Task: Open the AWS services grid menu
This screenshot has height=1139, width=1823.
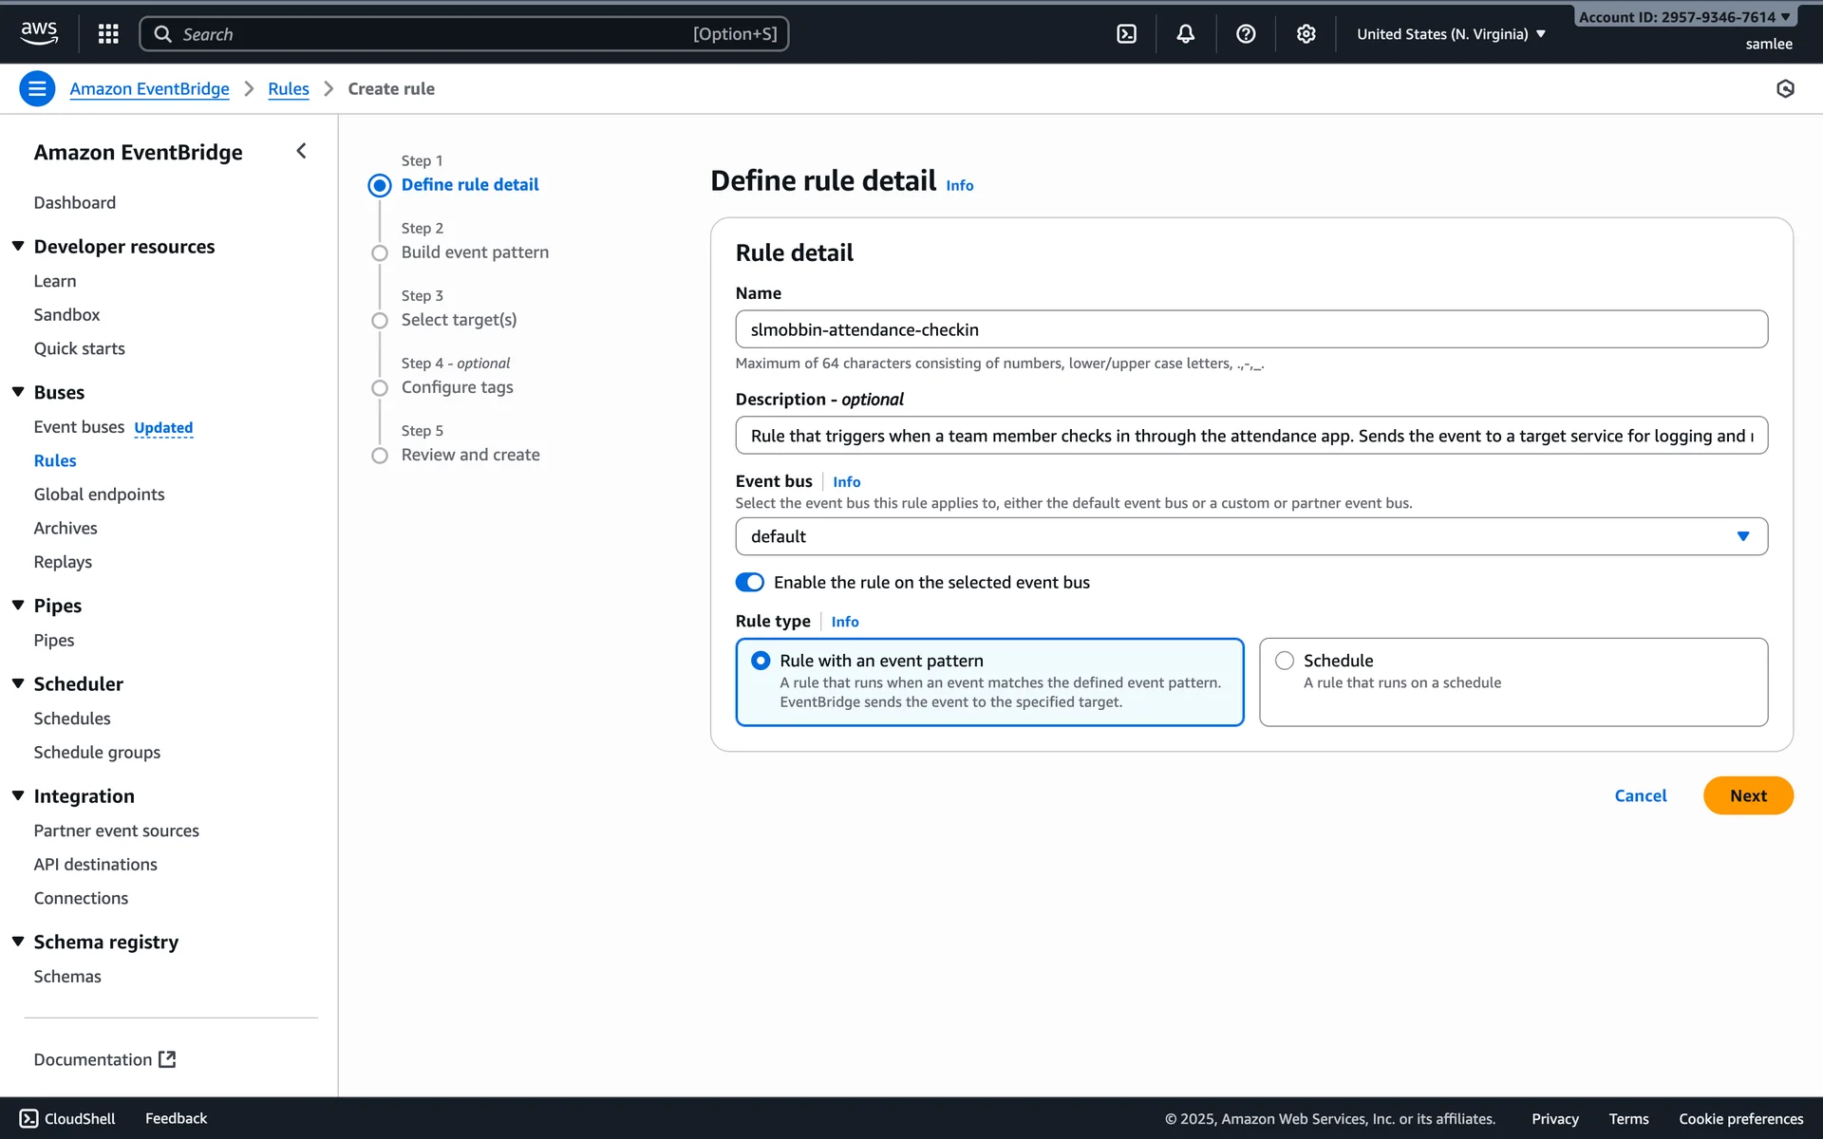Action: [x=108, y=34]
